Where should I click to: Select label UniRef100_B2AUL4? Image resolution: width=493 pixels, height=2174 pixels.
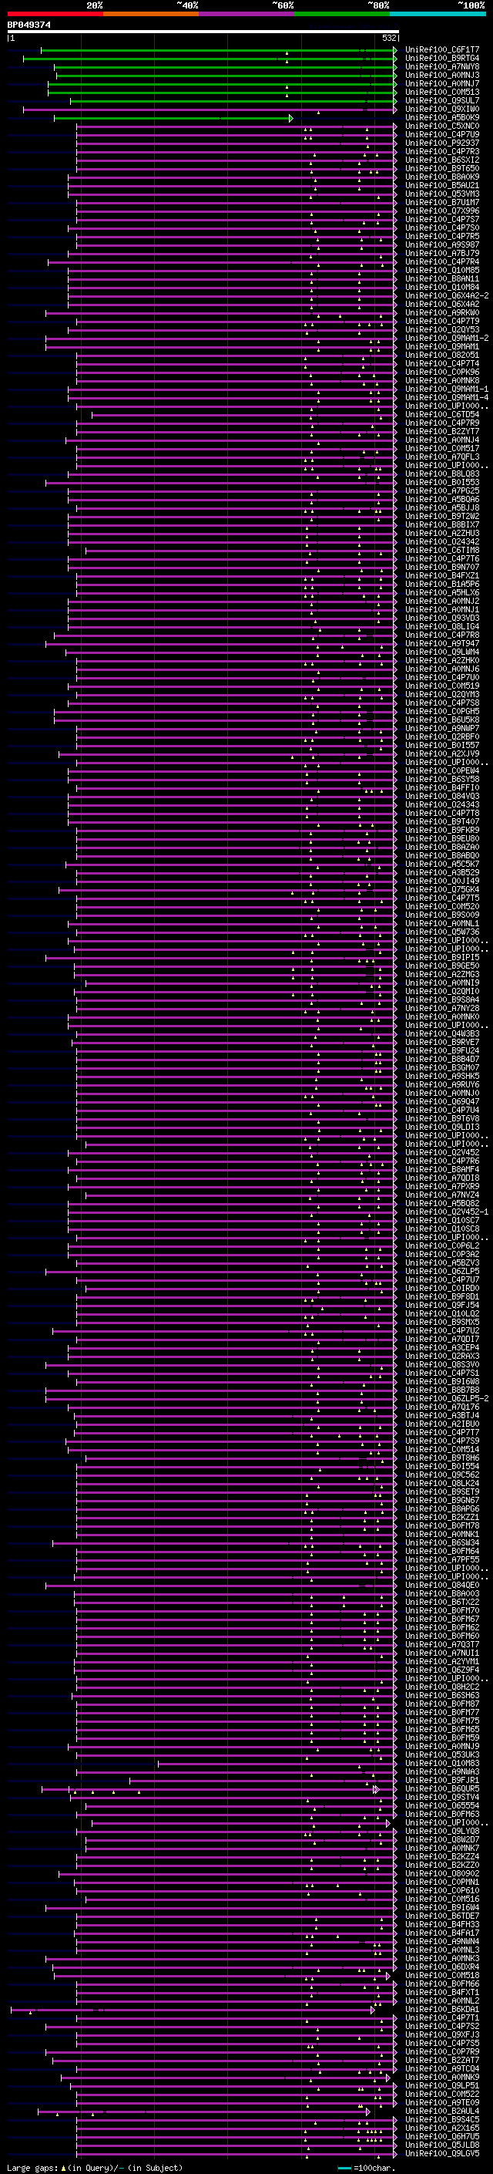[x=442, y=2111]
